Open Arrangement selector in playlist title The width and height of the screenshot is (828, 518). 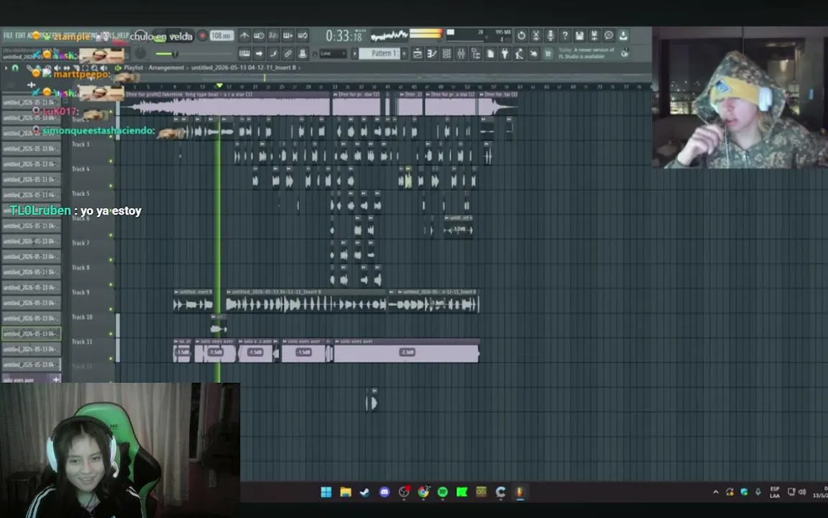pyautogui.click(x=166, y=68)
